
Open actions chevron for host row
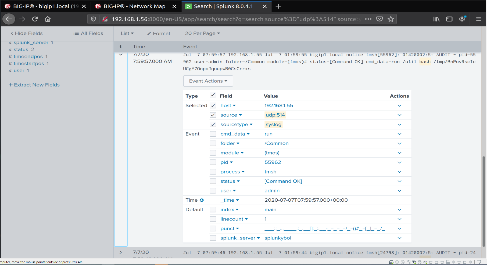pos(399,106)
